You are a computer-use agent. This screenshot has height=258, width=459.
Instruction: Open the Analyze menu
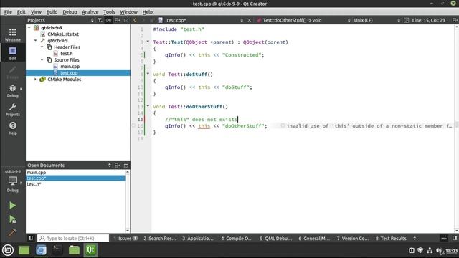(90, 12)
